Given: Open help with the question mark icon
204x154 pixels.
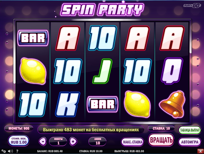Looking at the screenshot, I should click(17, 151).
